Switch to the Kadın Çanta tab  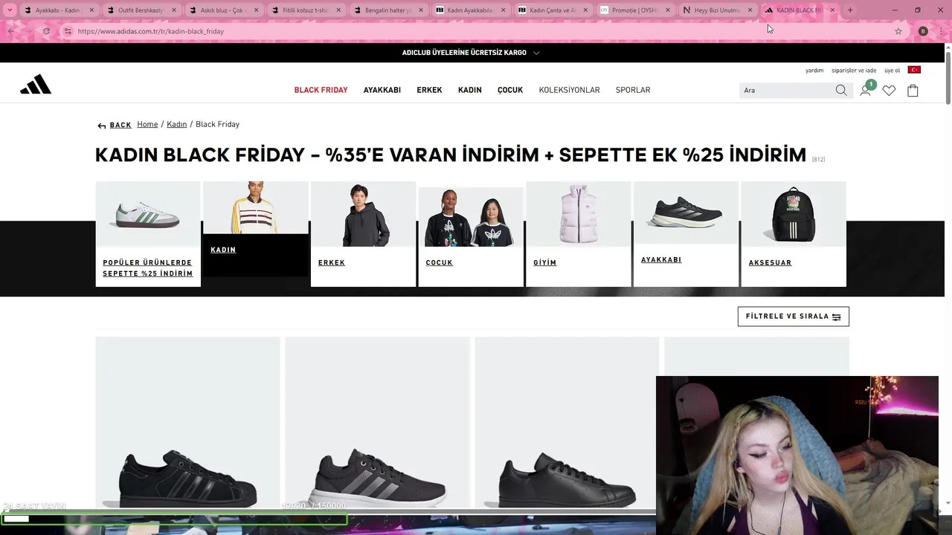[553, 10]
